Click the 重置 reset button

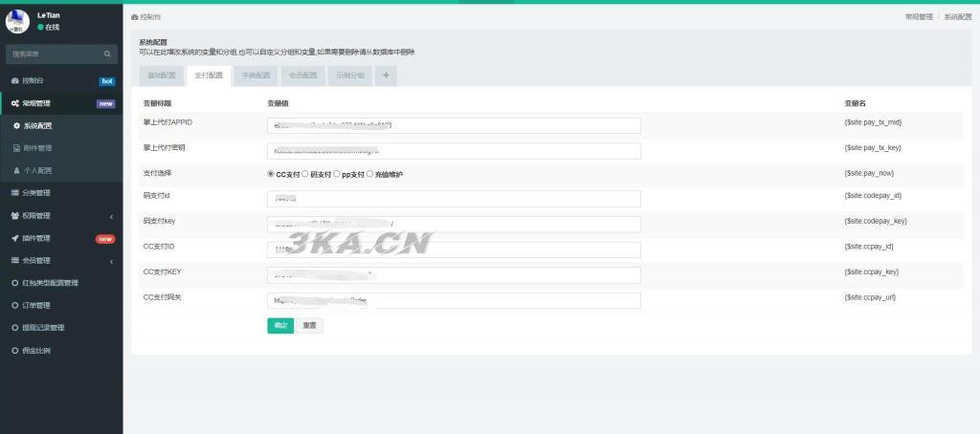point(309,325)
